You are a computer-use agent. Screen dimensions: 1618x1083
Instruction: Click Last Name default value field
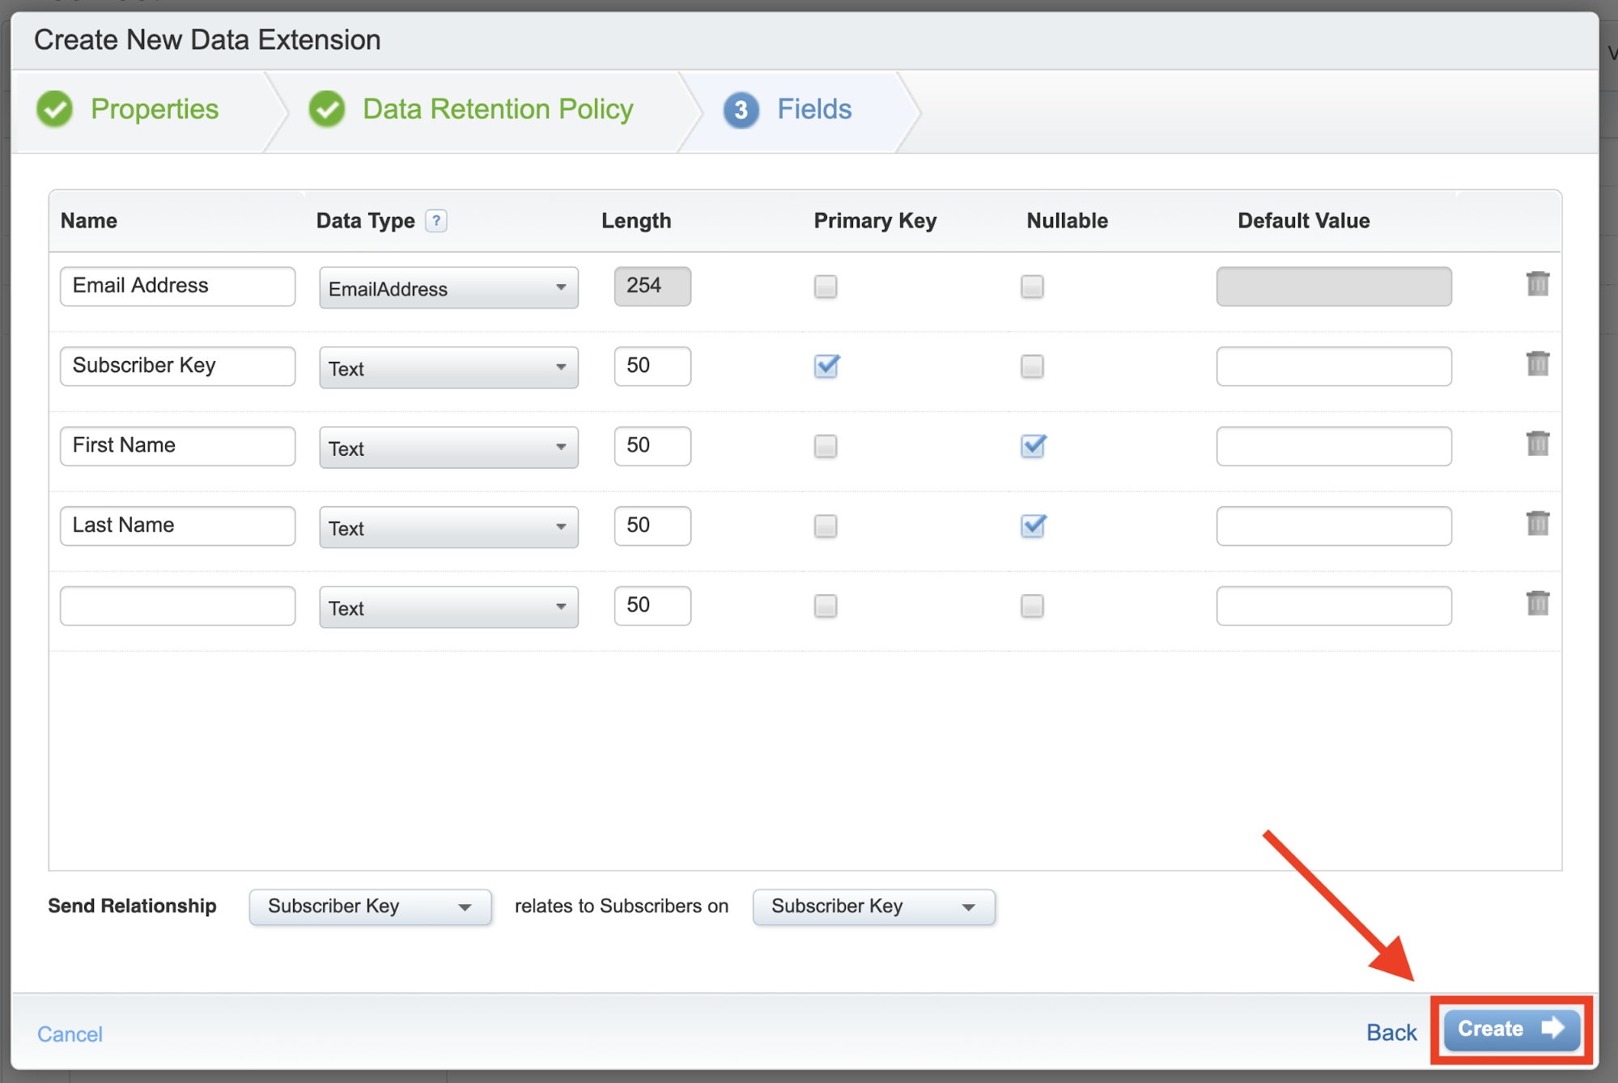click(1334, 526)
